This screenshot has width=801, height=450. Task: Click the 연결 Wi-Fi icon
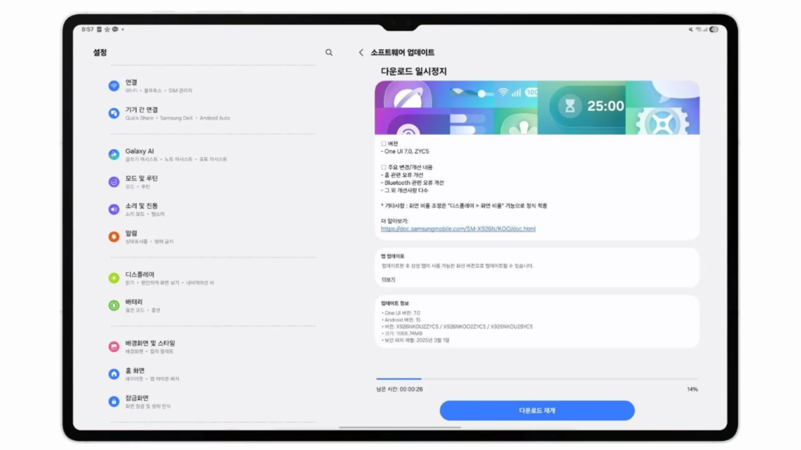click(x=114, y=86)
